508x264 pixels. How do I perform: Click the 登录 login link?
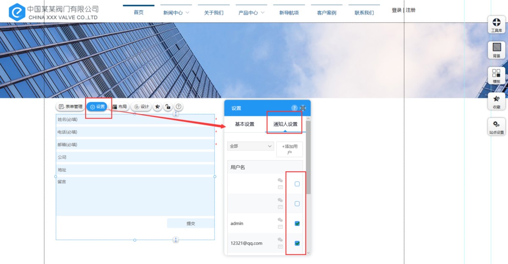coord(397,10)
